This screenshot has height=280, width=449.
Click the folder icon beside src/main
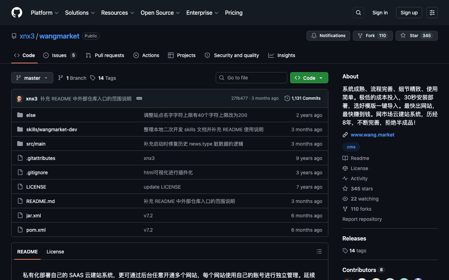coord(20,143)
